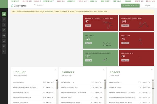
Task: Open the Home icon in the sidebar
Action: (4, 14)
